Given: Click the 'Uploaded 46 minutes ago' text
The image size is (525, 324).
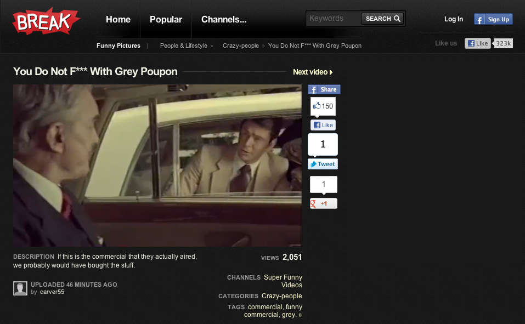Looking at the screenshot, I should click(74, 285).
